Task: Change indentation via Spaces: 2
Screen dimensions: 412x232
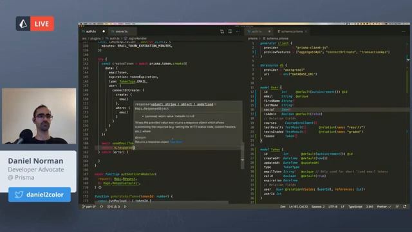Action: (x=318, y=207)
